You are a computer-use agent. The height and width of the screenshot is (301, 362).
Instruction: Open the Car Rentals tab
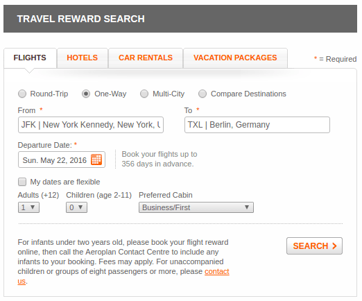click(x=146, y=58)
